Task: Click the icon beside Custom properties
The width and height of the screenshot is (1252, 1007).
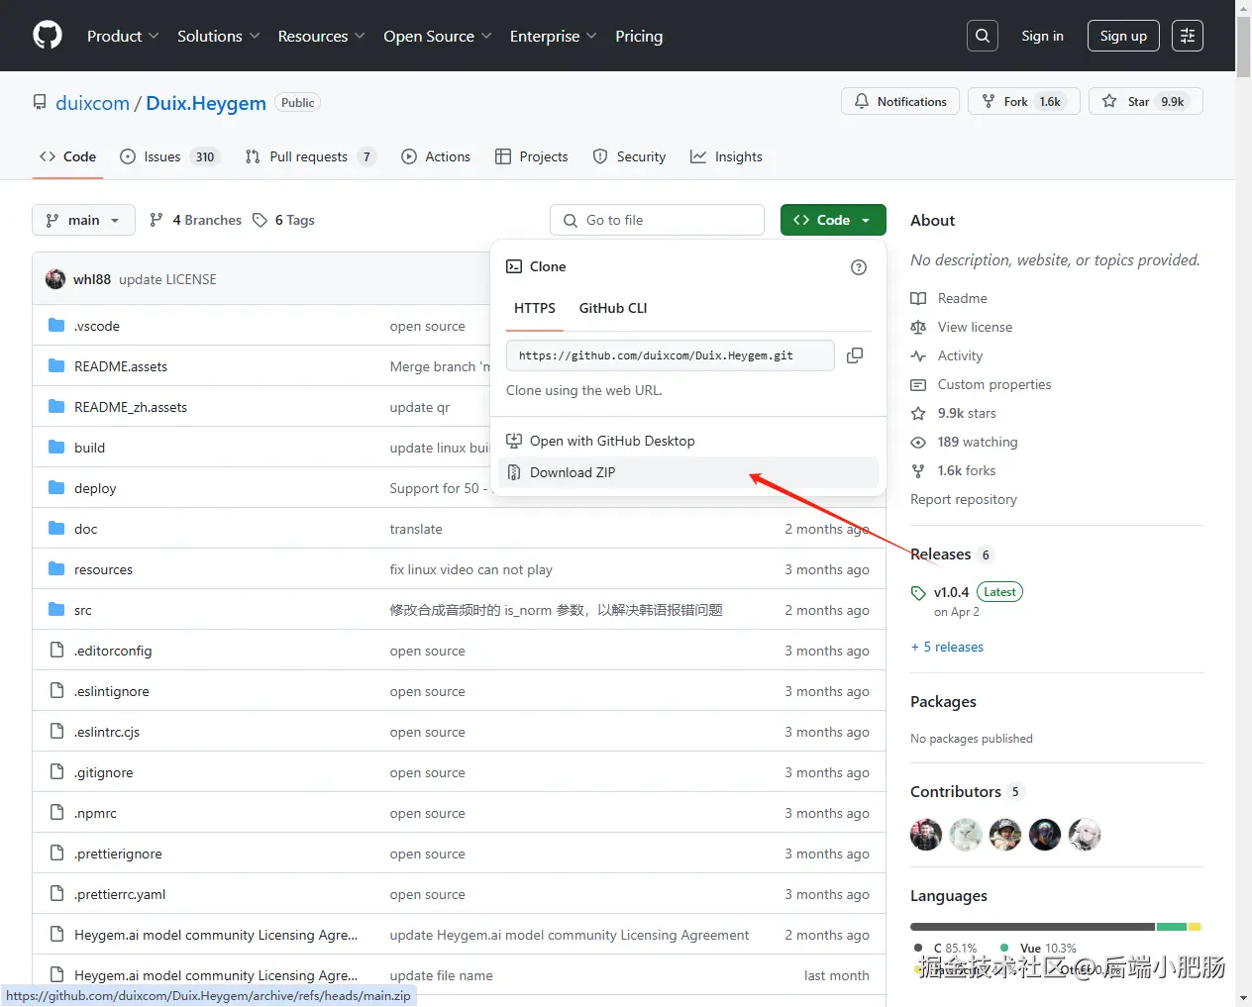Action: coord(918,385)
